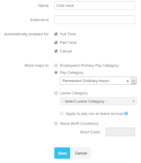
Task: Choose None (Shift Condition) radio option
Action: pyautogui.click(x=56, y=123)
